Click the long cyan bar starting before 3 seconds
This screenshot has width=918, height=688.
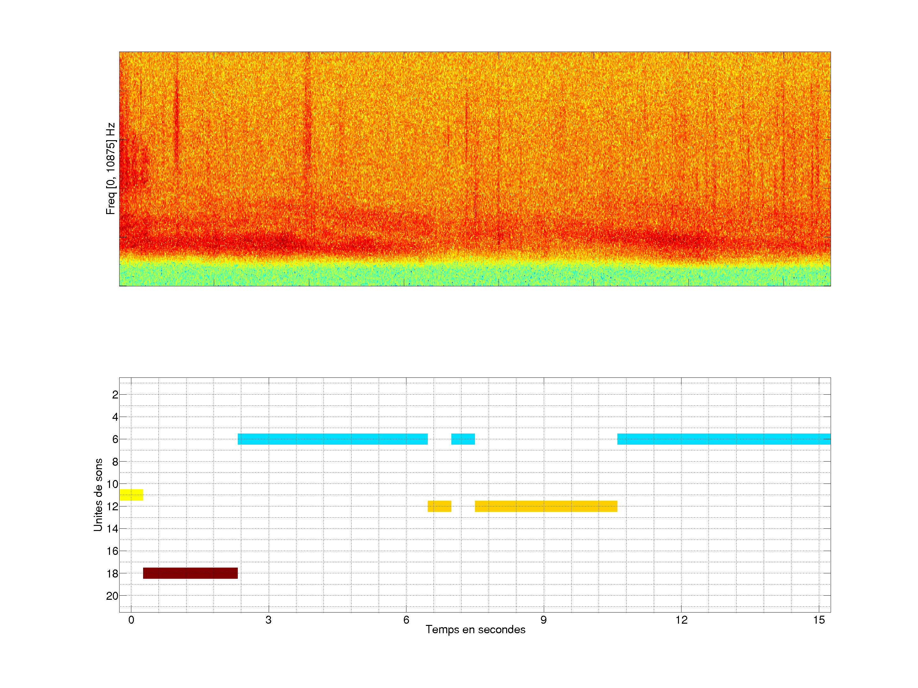click(332, 439)
